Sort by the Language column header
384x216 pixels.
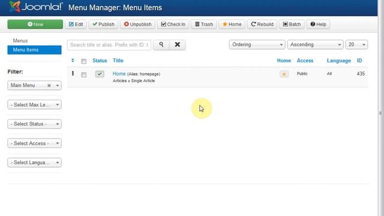point(338,61)
